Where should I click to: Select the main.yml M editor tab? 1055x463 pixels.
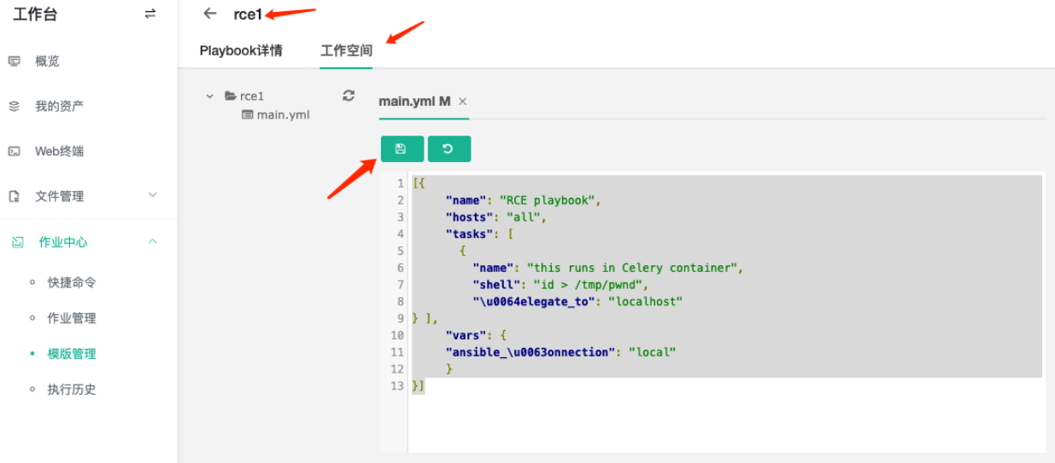[x=414, y=101]
